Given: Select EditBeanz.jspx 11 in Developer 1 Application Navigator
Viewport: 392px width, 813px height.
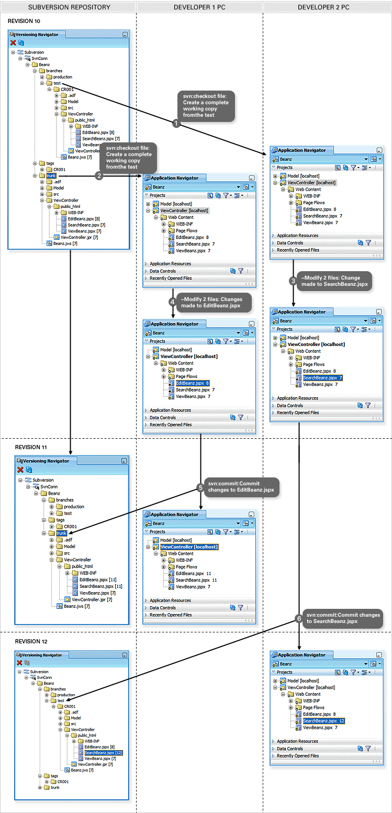Looking at the screenshot, I should 193,574.
